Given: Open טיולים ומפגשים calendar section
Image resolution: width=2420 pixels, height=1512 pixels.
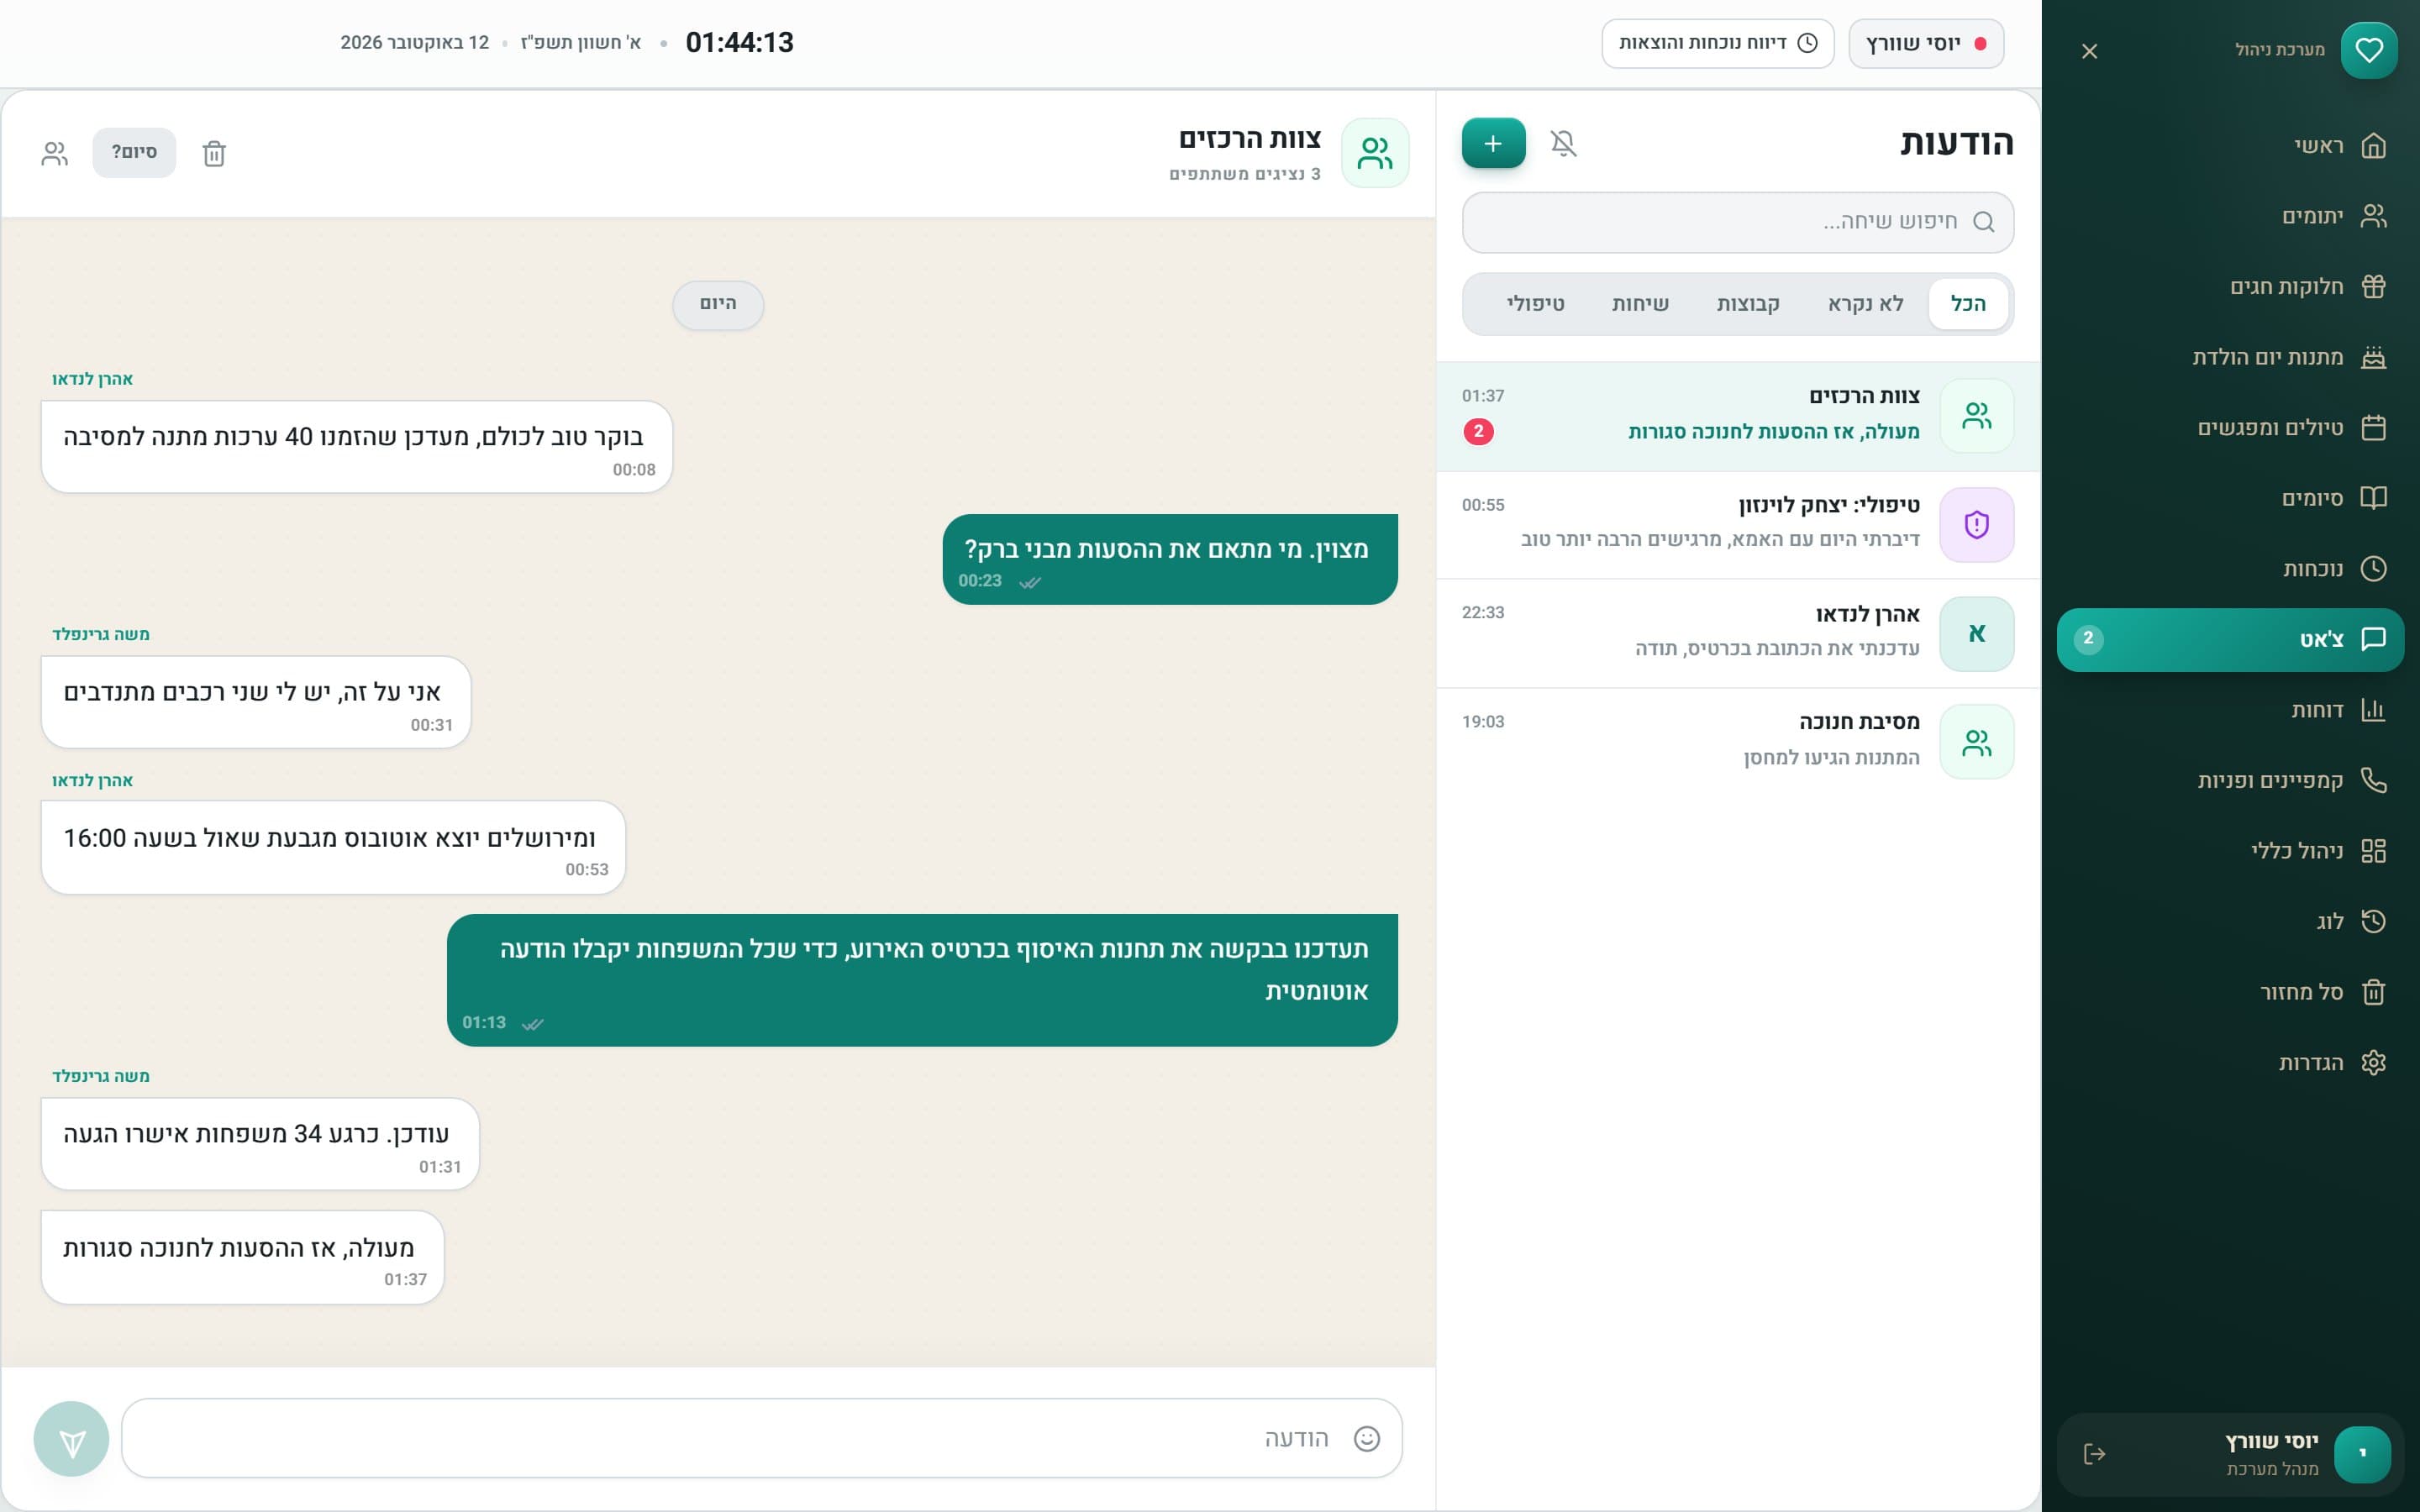Looking at the screenshot, I should point(2230,428).
